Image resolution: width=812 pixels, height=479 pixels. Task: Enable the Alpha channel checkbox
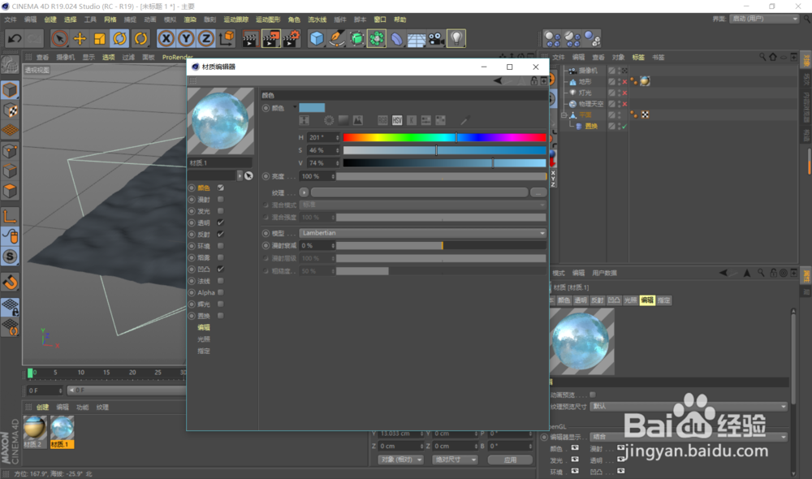pyautogui.click(x=221, y=292)
